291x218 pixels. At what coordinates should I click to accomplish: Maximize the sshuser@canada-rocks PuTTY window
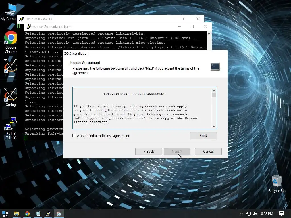[192, 26]
